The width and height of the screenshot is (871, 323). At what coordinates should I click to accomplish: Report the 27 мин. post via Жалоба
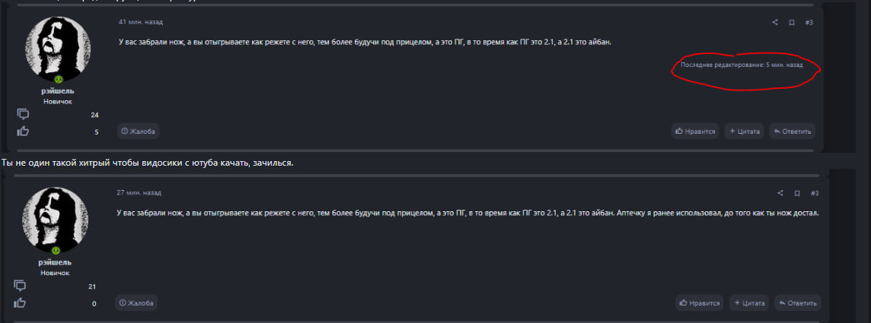pos(136,303)
